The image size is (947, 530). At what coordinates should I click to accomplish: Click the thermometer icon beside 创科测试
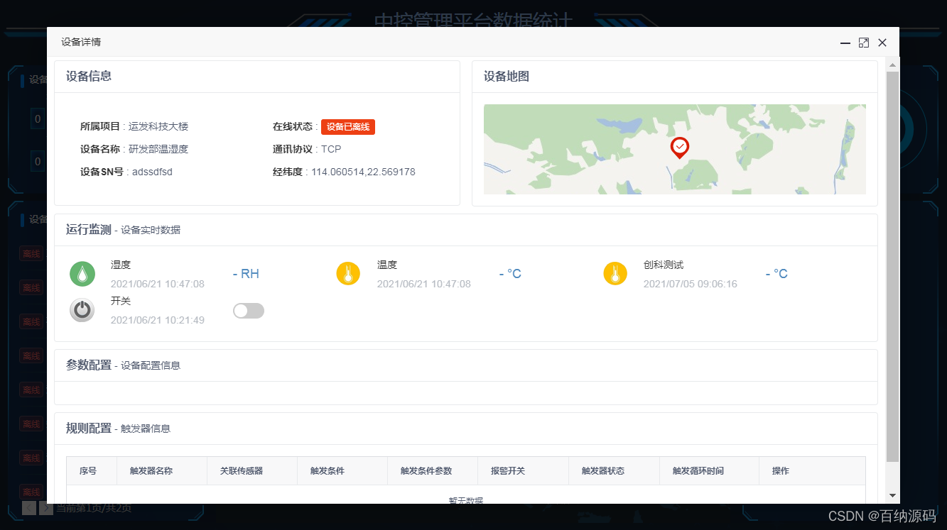pos(615,273)
